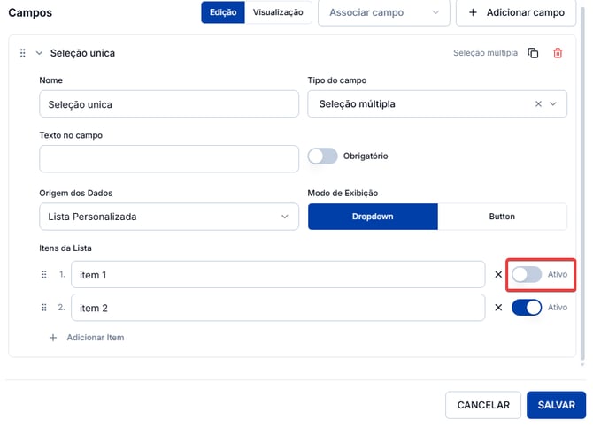593x427 pixels.
Task: Click the SALVAR button
Action: click(x=557, y=405)
